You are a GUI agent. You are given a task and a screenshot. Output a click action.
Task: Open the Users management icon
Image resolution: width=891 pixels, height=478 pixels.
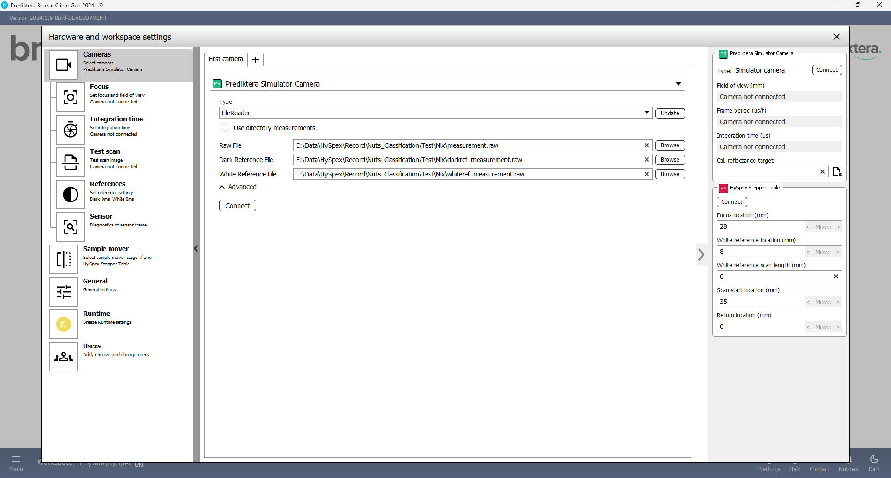(64, 357)
